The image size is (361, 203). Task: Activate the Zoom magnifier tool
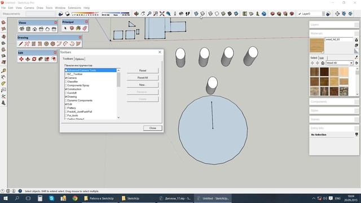point(149,14)
